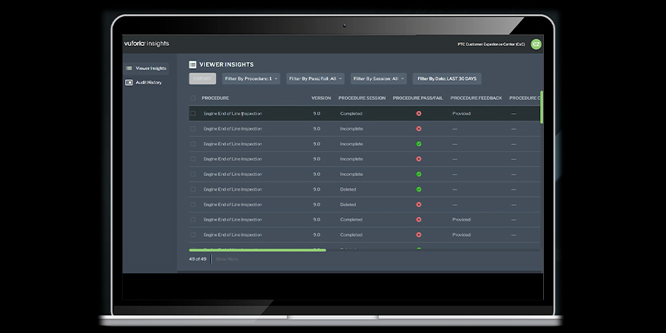Viewport: 666px width, 333px height.
Task: Click the Procedure Session column header
Action: click(x=362, y=98)
